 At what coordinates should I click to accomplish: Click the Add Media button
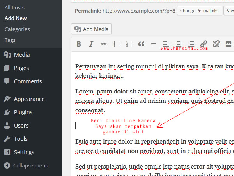pyautogui.click(x=91, y=29)
